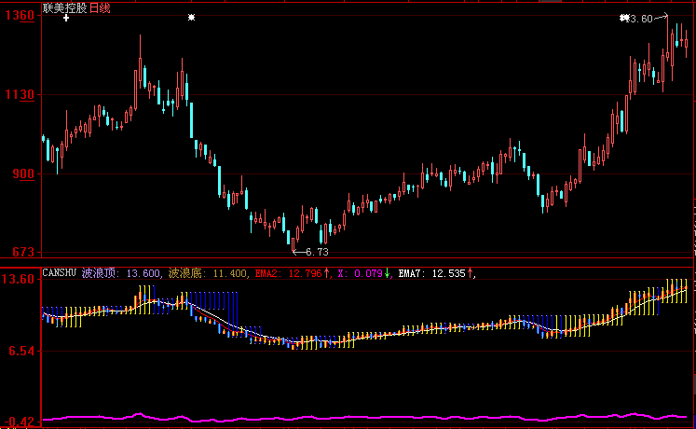This screenshot has height=429, width=696.
Task: Click the 1360 price axis label
Action: pos(20,17)
